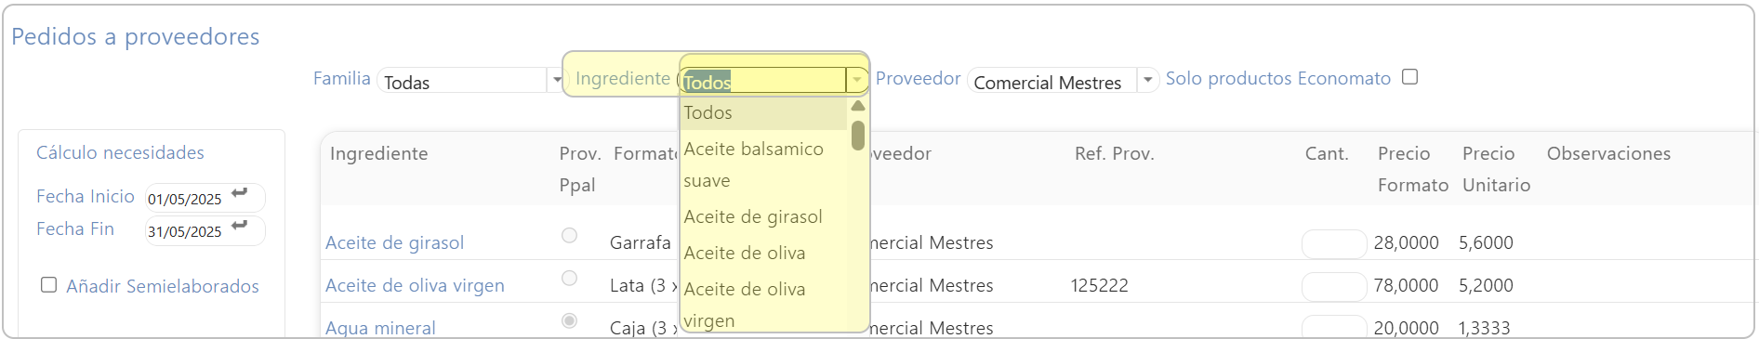1759x339 pixels.
Task: Click the ingredient list scrollbar thumb
Action: click(x=858, y=136)
